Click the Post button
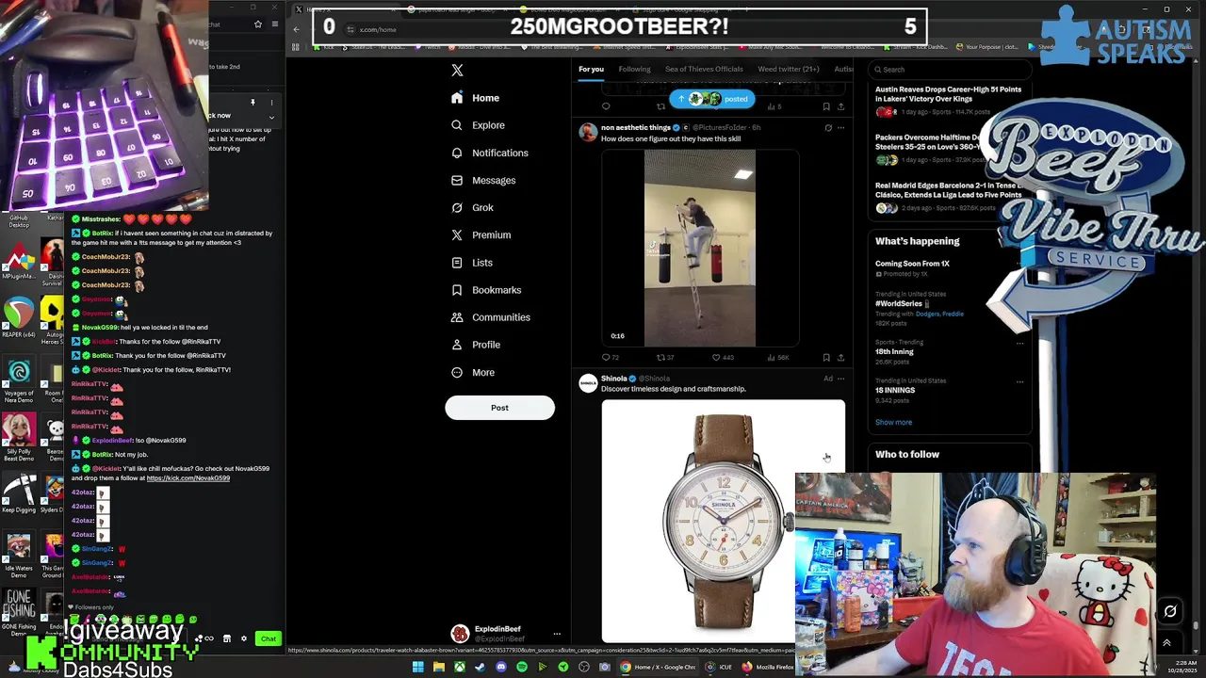Screen dimensions: 1206x678 (499, 408)
